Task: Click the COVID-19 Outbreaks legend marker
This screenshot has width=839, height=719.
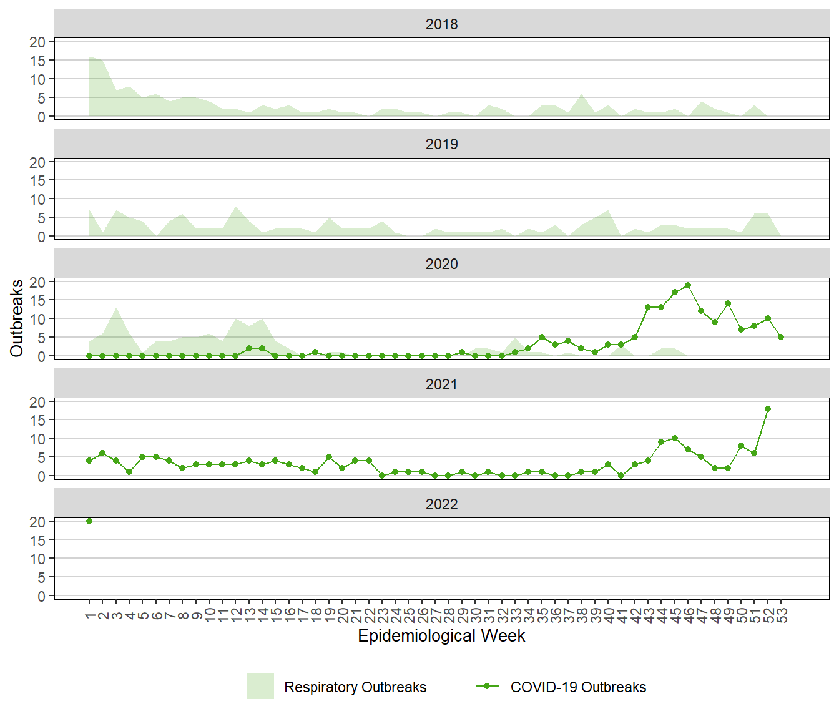Action: pyautogui.click(x=487, y=686)
